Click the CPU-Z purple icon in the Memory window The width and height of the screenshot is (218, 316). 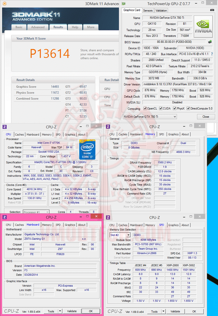[108, 127]
